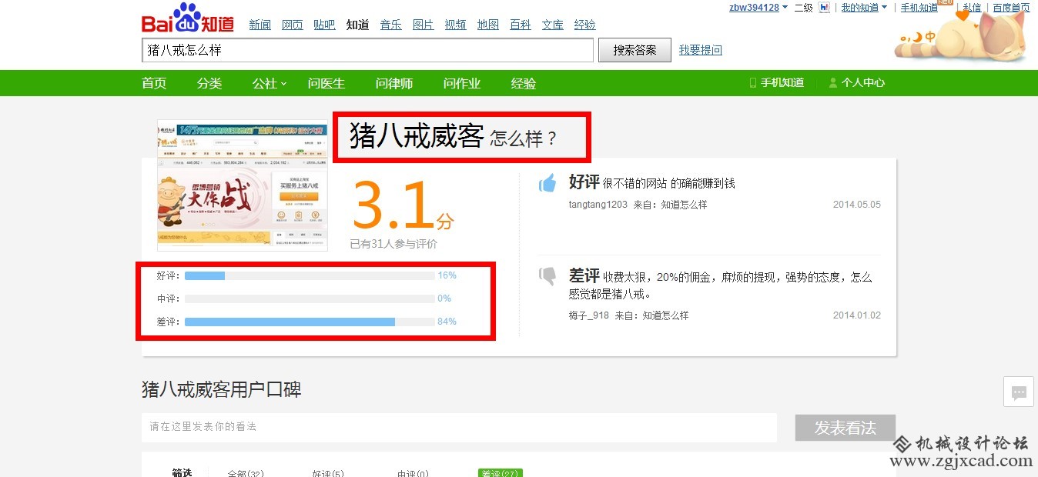
Task: Open 个人中心 in green bar
Action: click(863, 82)
